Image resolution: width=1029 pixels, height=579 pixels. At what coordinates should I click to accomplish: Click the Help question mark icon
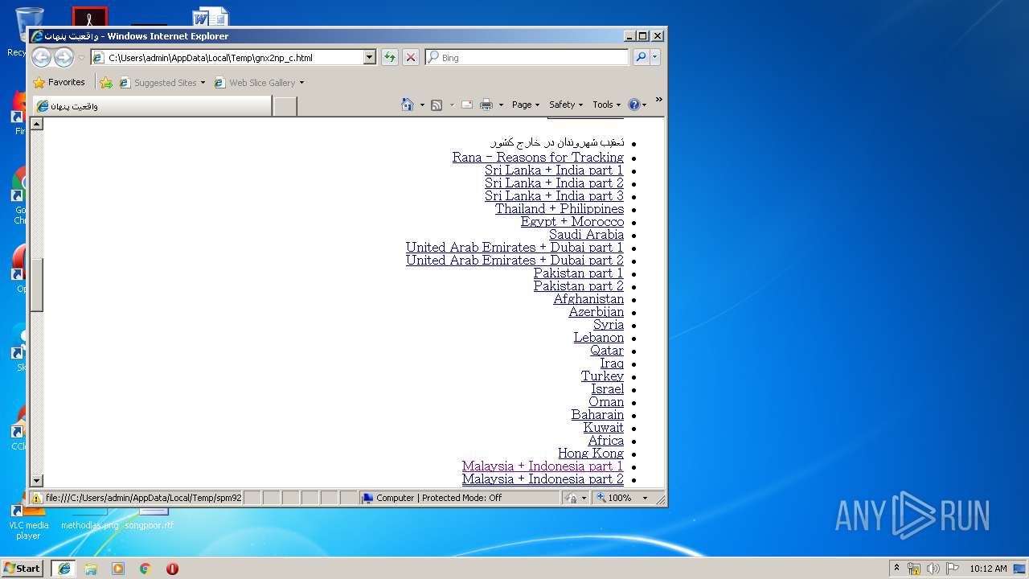(x=633, y=105)
